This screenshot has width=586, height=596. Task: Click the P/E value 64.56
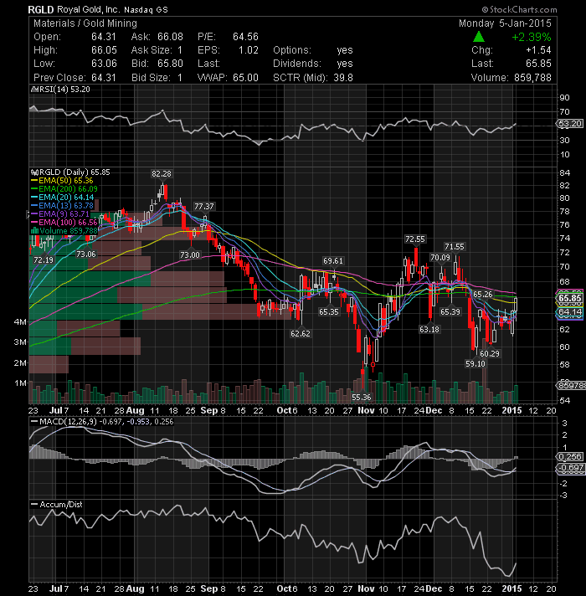coord(245,37)
